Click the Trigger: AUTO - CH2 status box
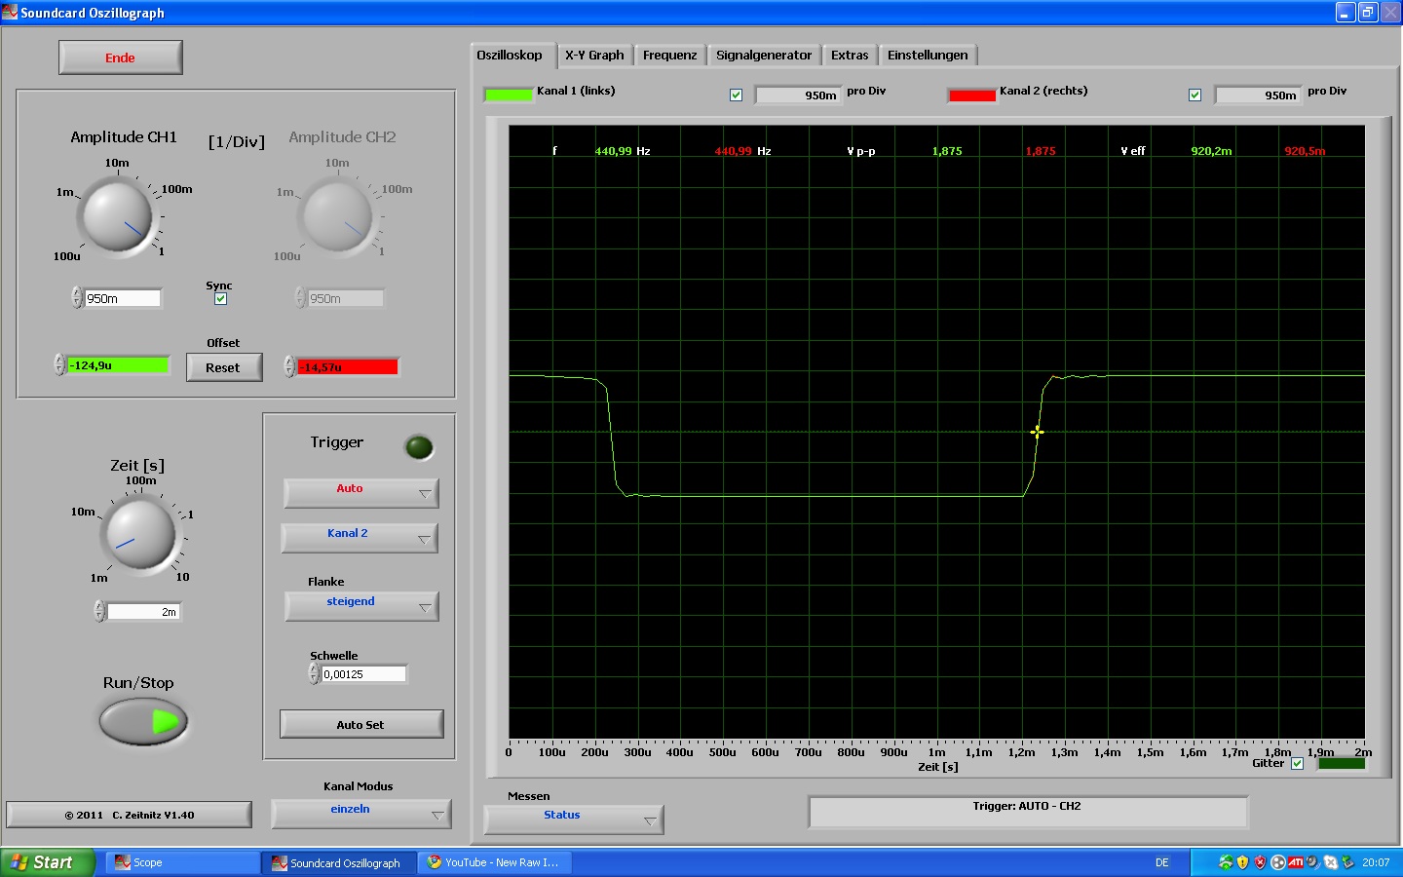 click(1028, 812)
